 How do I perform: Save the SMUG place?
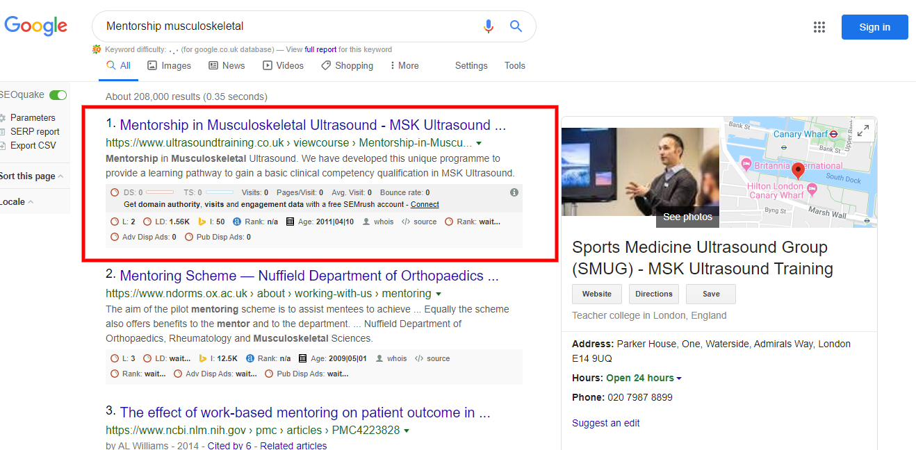tap(711, 294)
